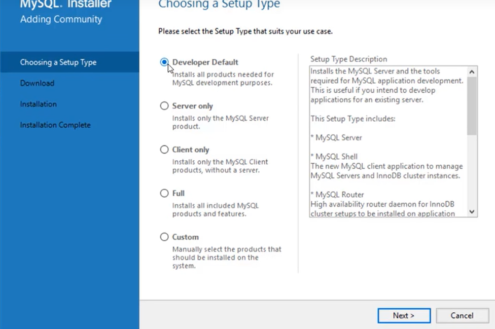Open the Installation Complete sidebar step

click(x=55, y=125)
